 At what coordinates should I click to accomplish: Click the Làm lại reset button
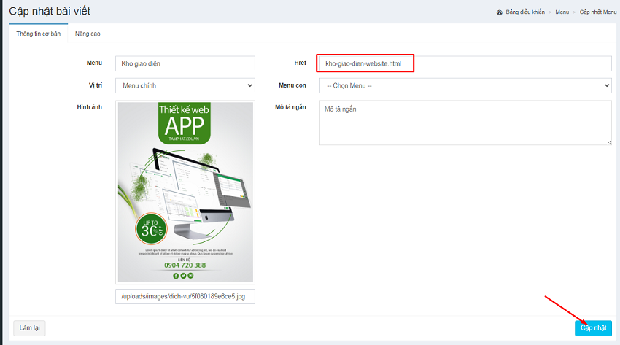point(29,328)
